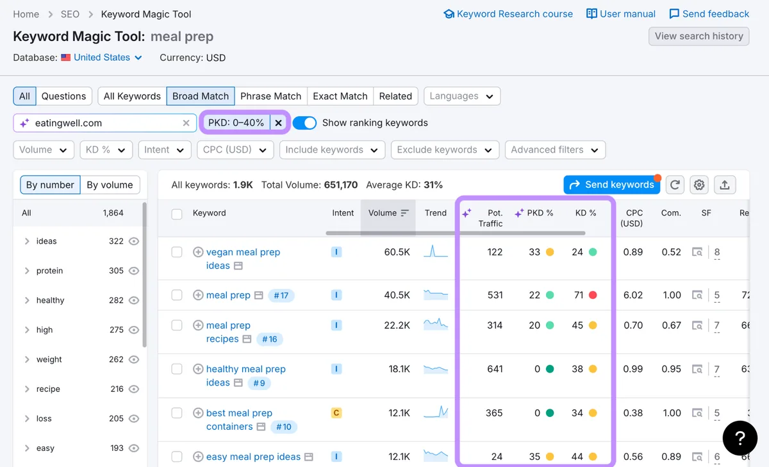Click the #17 ranking position badge
The image size is (769, 467).
coord(281,296)
